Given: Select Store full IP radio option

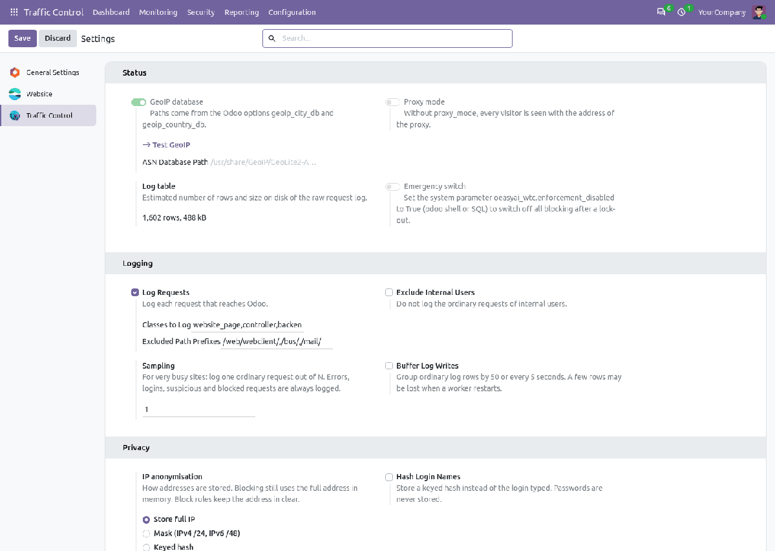Looking at the screenshot, I should [146, 519].
